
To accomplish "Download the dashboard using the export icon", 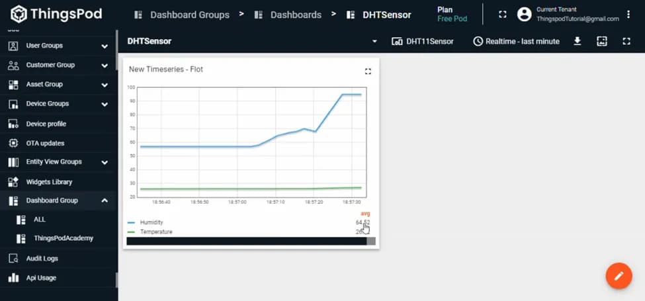I will click(577, 41).
